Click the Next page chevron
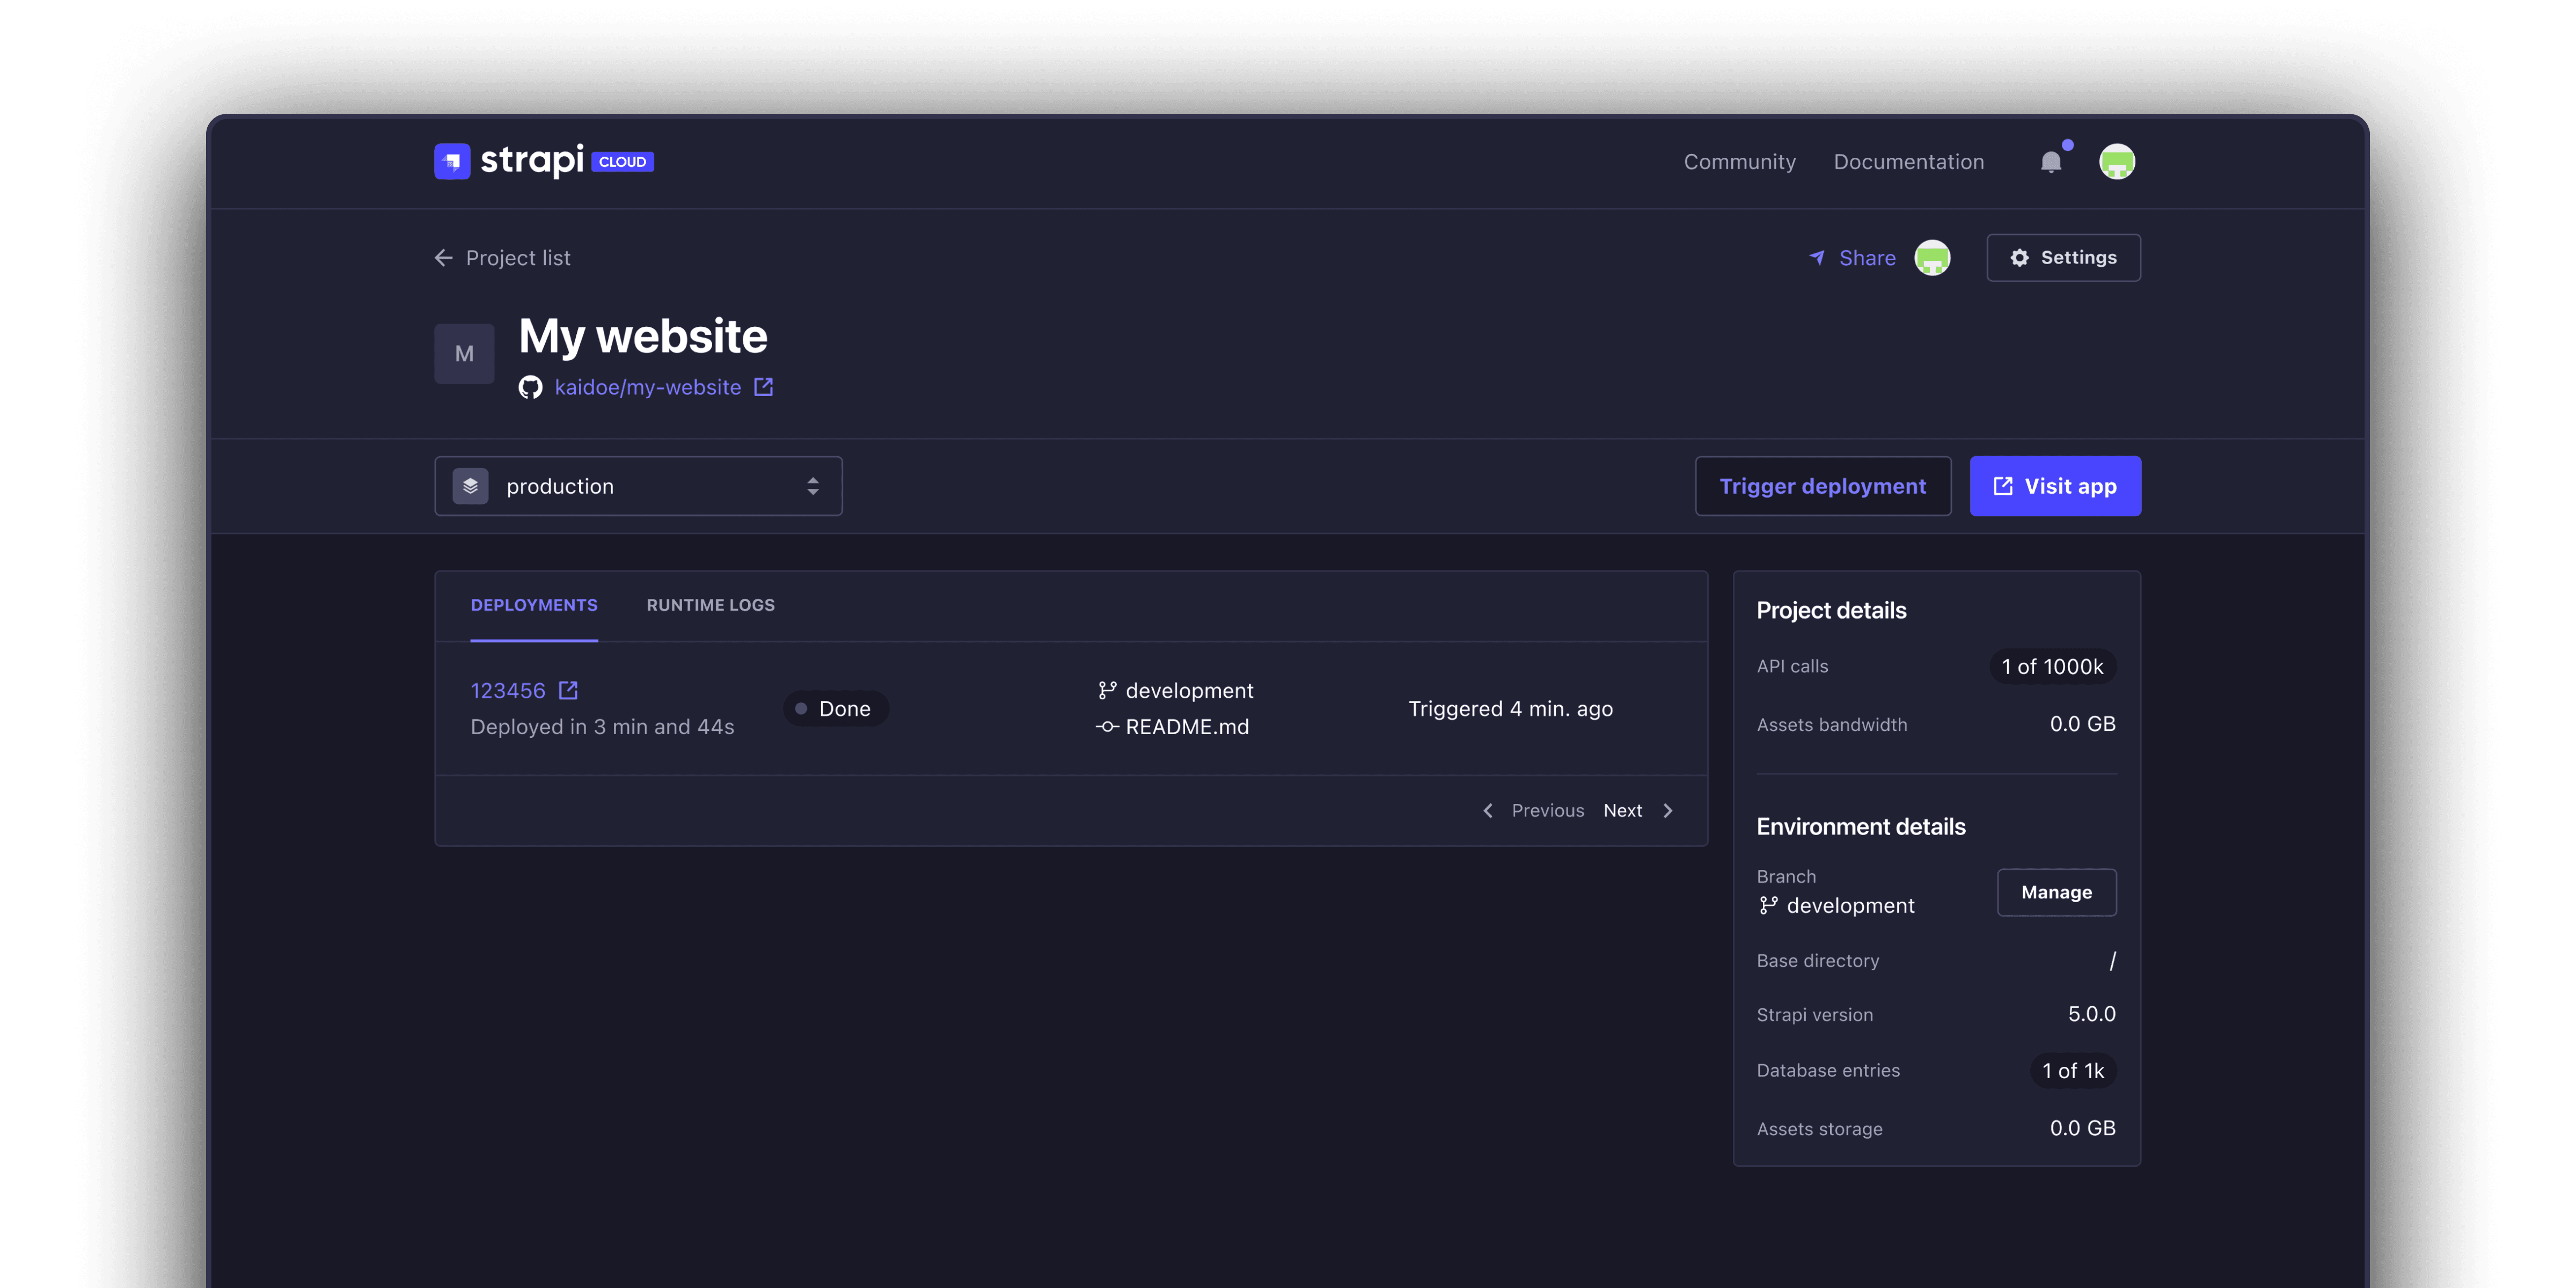The width and height of the screenshot is (2576, 1288). pos(1668,811)
